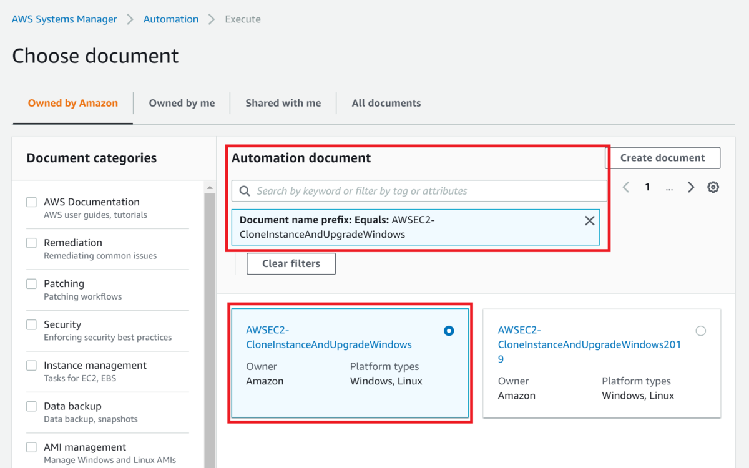The image size is (749, 468).
Task: Check the Data backup category
Action: coord(31,406)
